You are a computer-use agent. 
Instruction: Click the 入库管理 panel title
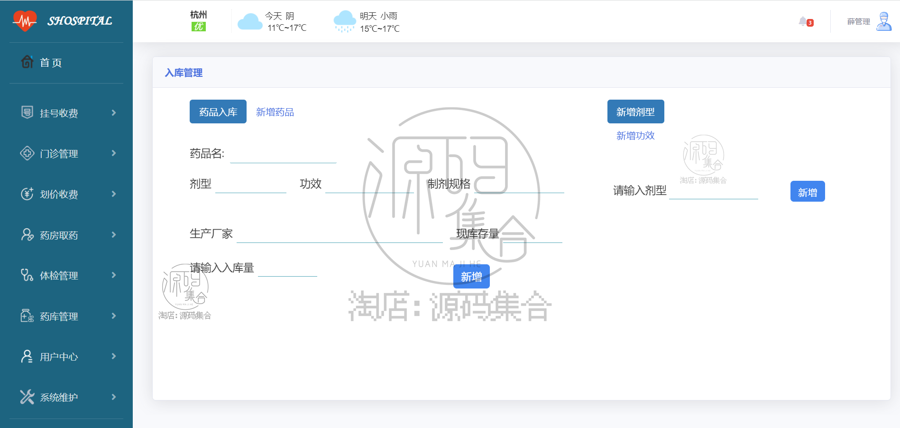[184, 73]
